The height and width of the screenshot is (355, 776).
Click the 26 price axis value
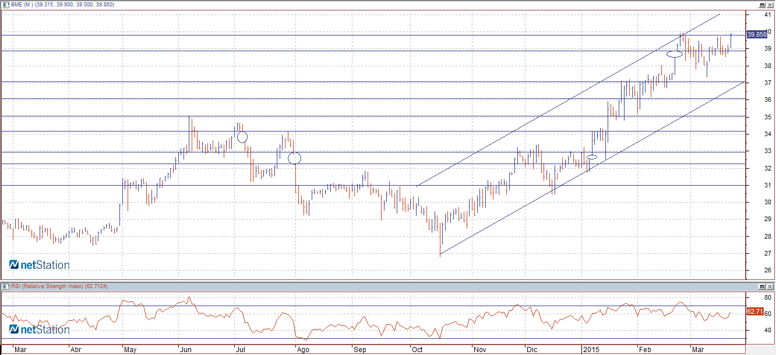pos(768,271)
